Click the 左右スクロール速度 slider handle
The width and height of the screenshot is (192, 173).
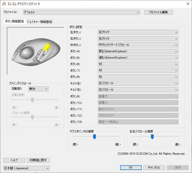pyautogui.click(x=152, y=136)
